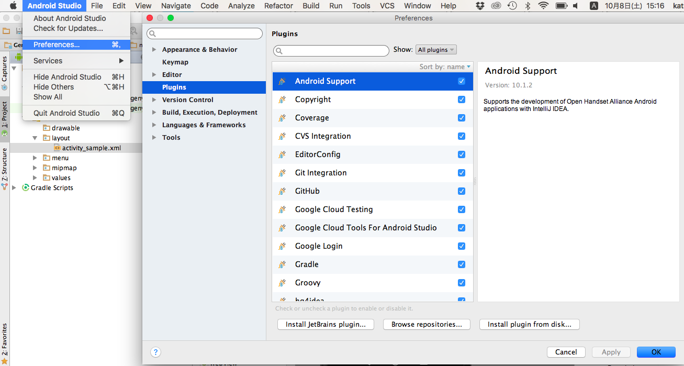The width and height of the screenshot is (684, 366).
Task: Click the activity_sample.xml file icon
Action: point(58,148)
